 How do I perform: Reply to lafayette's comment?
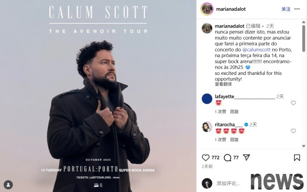(x=234, y=112)
